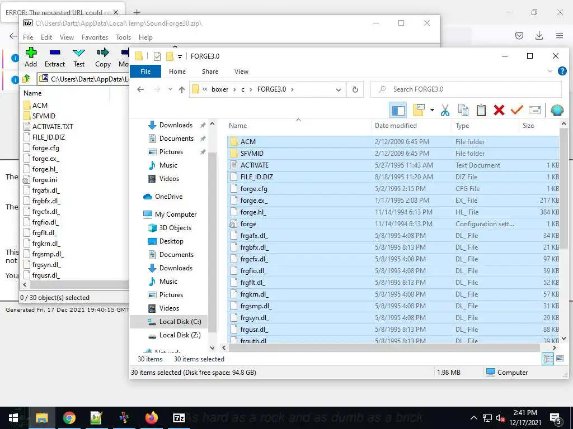Viewport: 573px width, 429px height.
Task: Open Chrome from the taskbar
Action: click(x=69, y=418)
